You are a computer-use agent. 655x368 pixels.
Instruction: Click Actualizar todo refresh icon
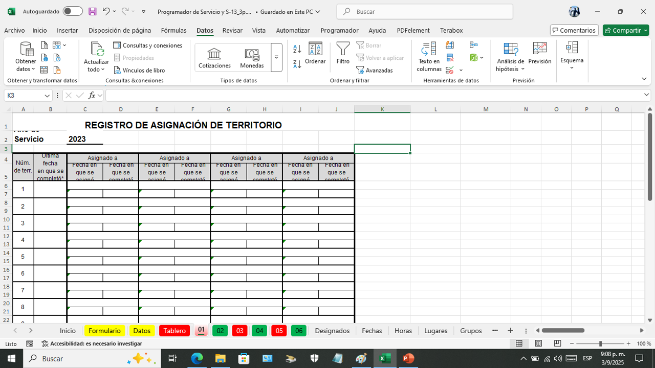(97, 49)
